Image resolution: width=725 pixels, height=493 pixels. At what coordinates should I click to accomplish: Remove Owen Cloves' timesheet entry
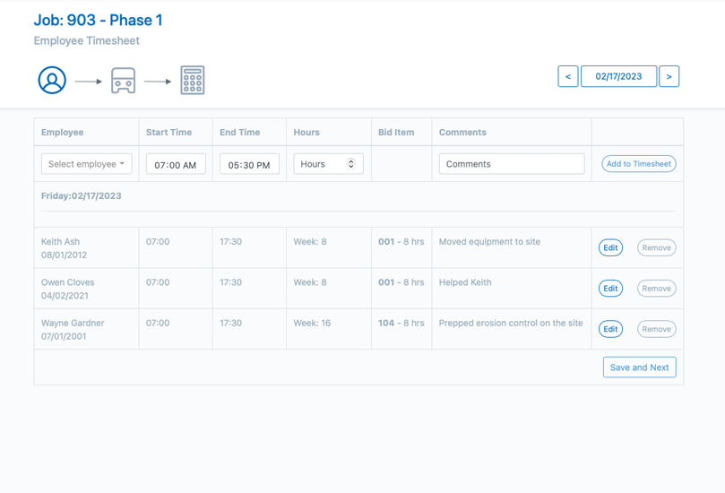click(656, 288)
